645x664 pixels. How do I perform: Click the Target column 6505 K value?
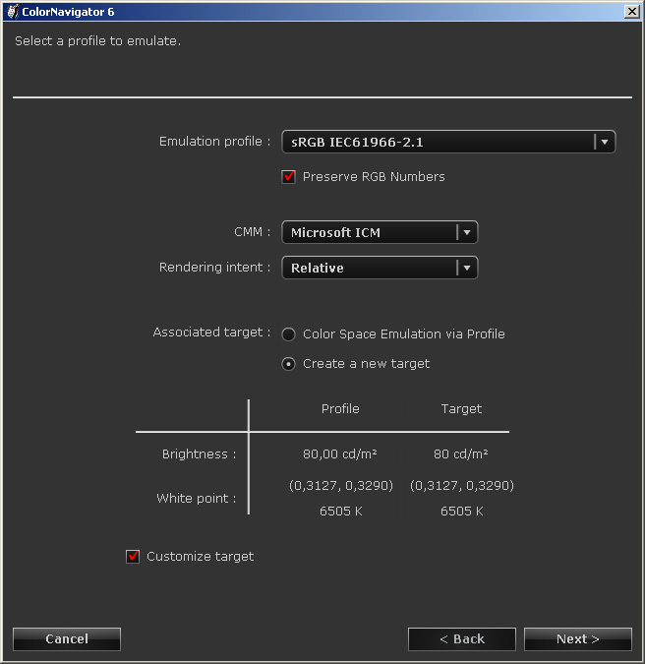coord(462,512)
